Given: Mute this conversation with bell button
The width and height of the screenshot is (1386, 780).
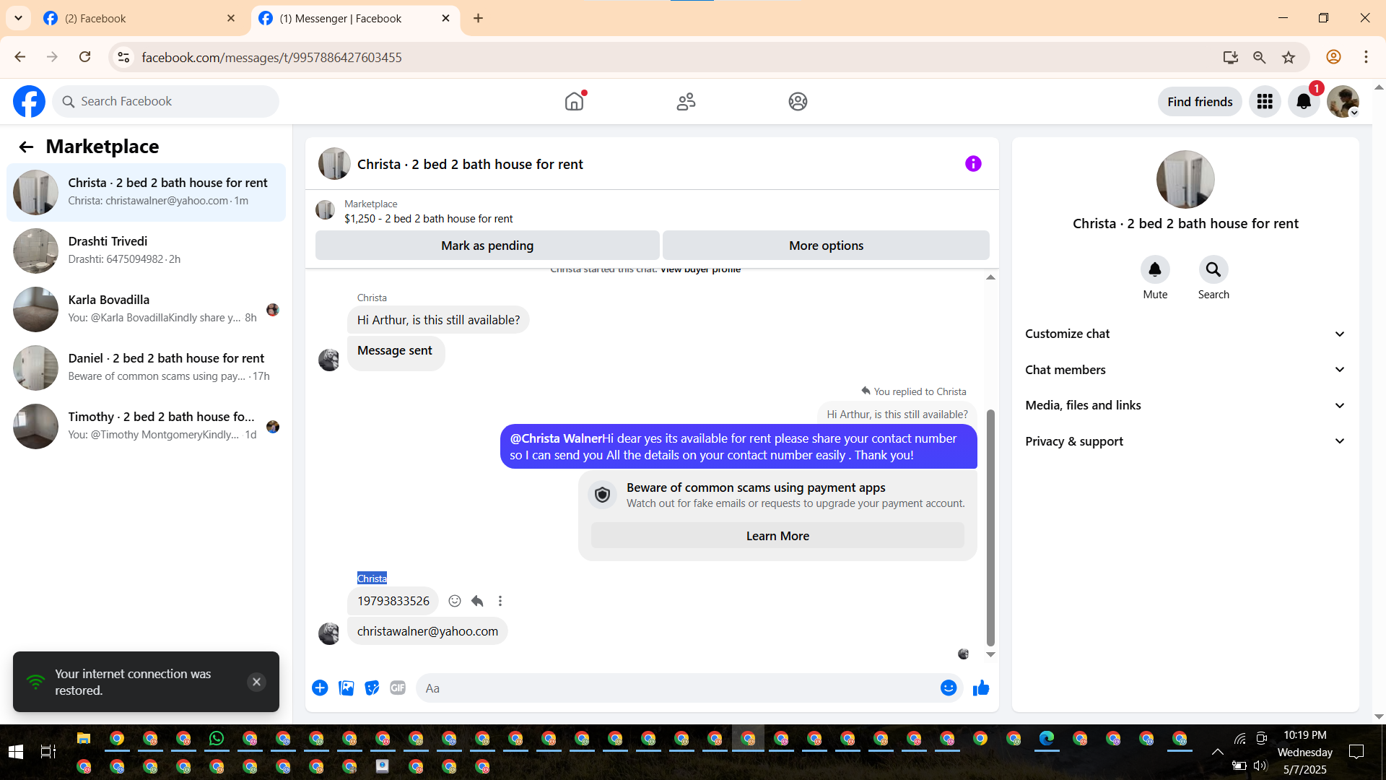Looking at the screenshot, I should [1155, 270].
